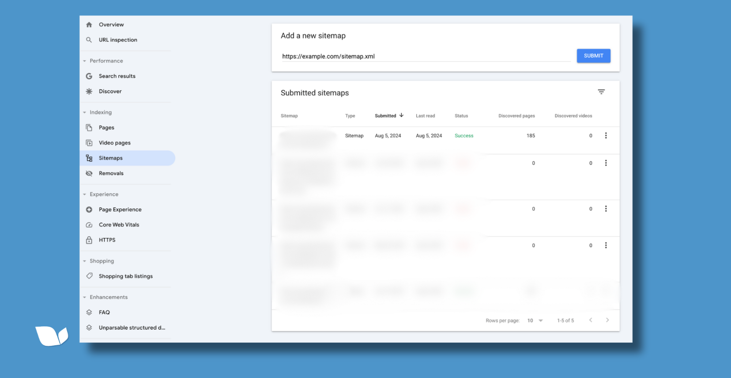Image resolution: width=731 pixels, height=378 pixels.
Task: Click the Success status in first row
Action: tap(464, 136)
